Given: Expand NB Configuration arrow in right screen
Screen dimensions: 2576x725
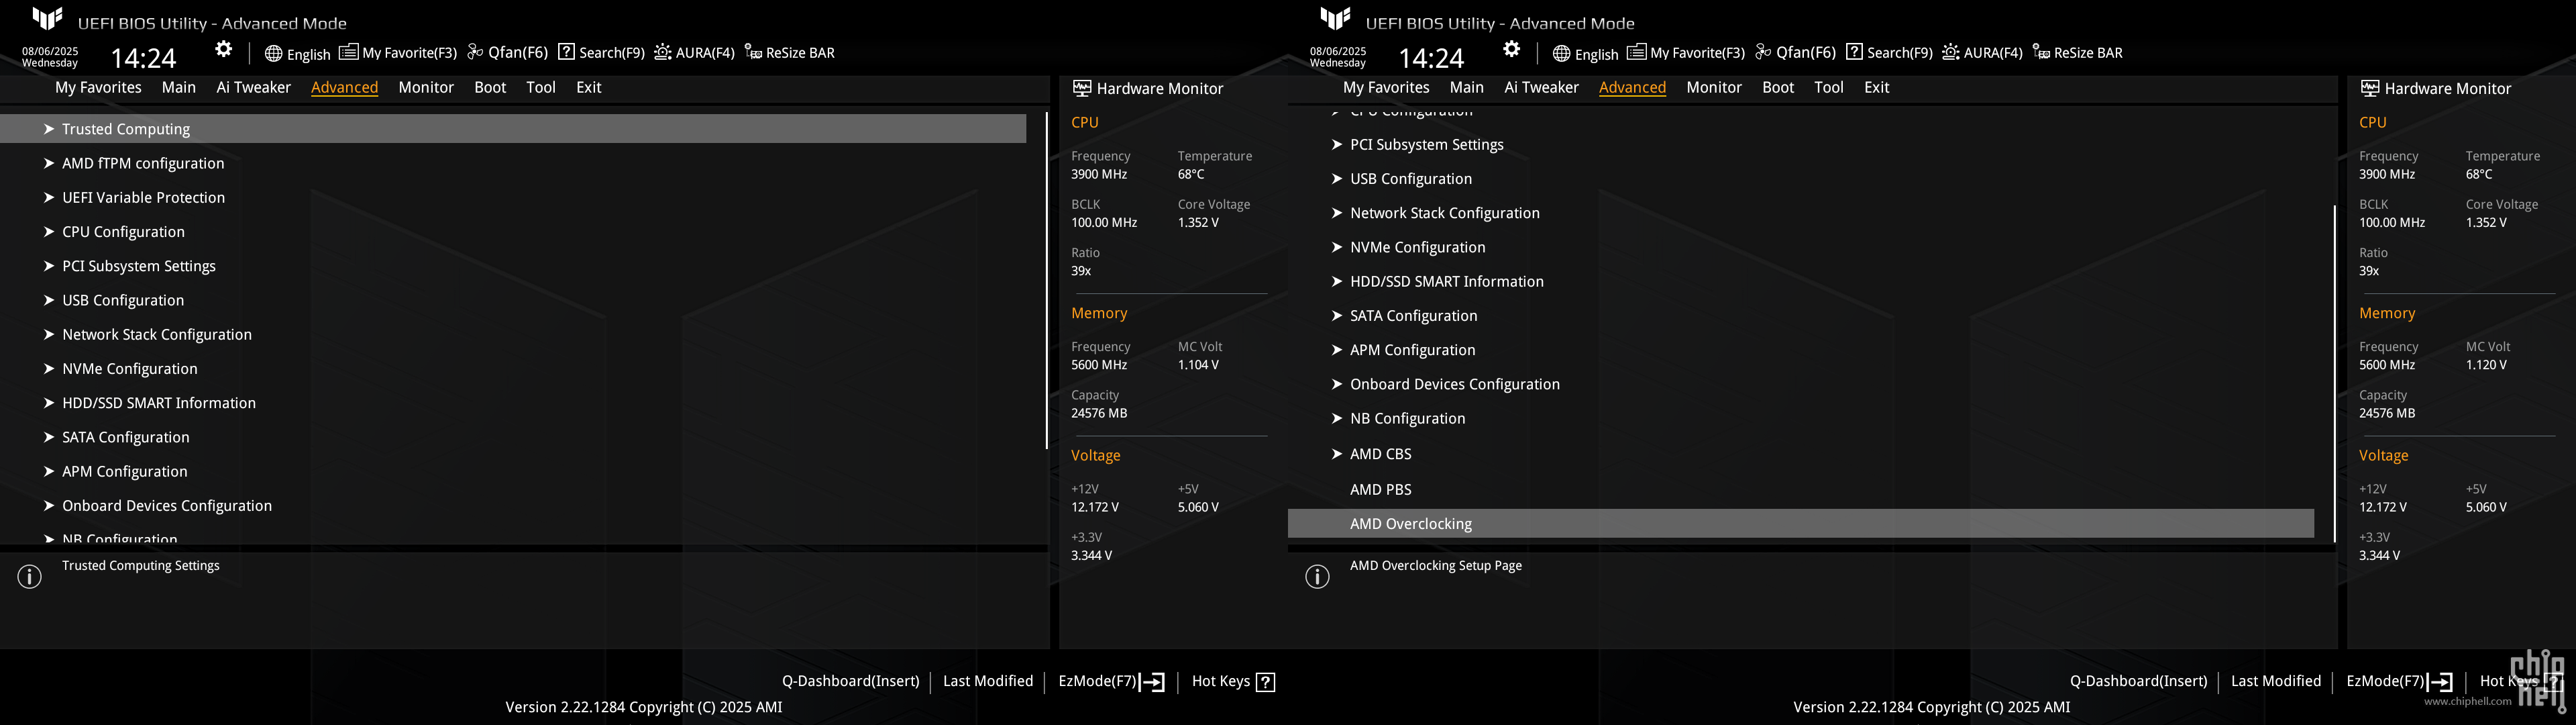Looking at the screenshot, I should pyautogui.click(x=1336, y=418).
